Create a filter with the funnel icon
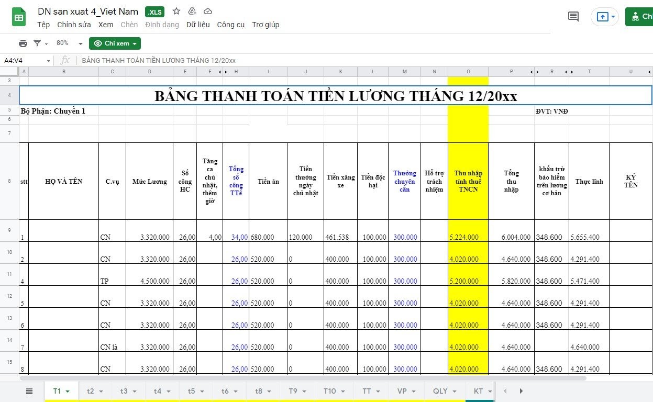 point(37,43)
